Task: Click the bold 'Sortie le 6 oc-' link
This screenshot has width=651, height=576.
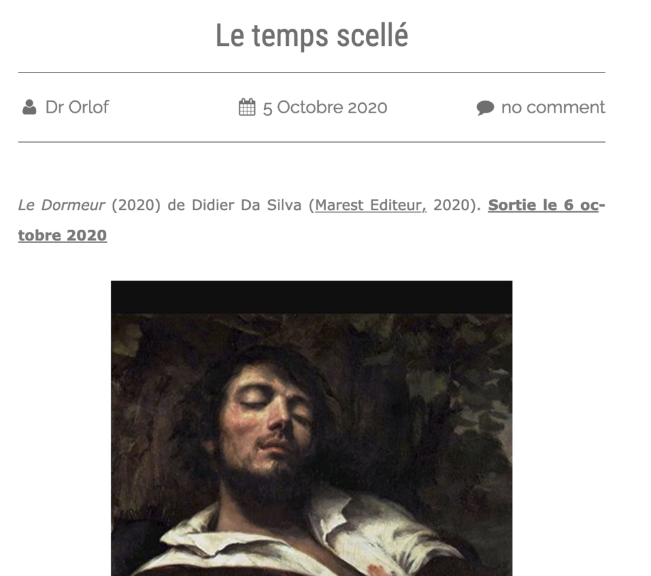Action: (x=546, y=205)
